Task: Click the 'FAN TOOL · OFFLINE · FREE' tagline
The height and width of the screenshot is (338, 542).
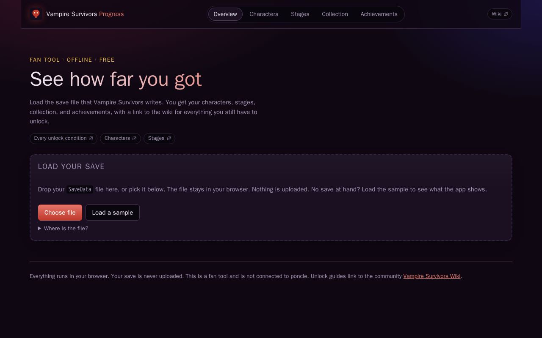Action: [72, 60]
